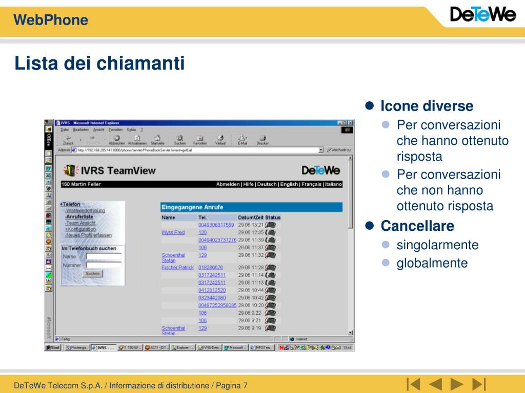Click the page vertical scrollbar thumb
The image size is (525, 393).
350,195
